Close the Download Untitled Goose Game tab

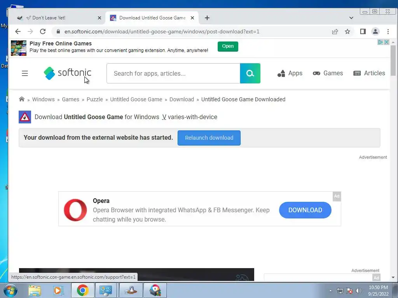(192, 18)
